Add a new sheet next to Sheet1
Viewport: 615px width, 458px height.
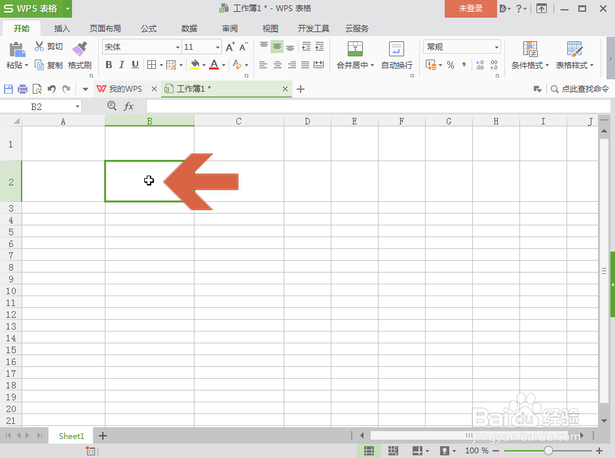pos(103,436)
